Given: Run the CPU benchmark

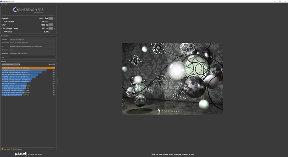Looking at the screenshot, I should (x=51, y=25).
